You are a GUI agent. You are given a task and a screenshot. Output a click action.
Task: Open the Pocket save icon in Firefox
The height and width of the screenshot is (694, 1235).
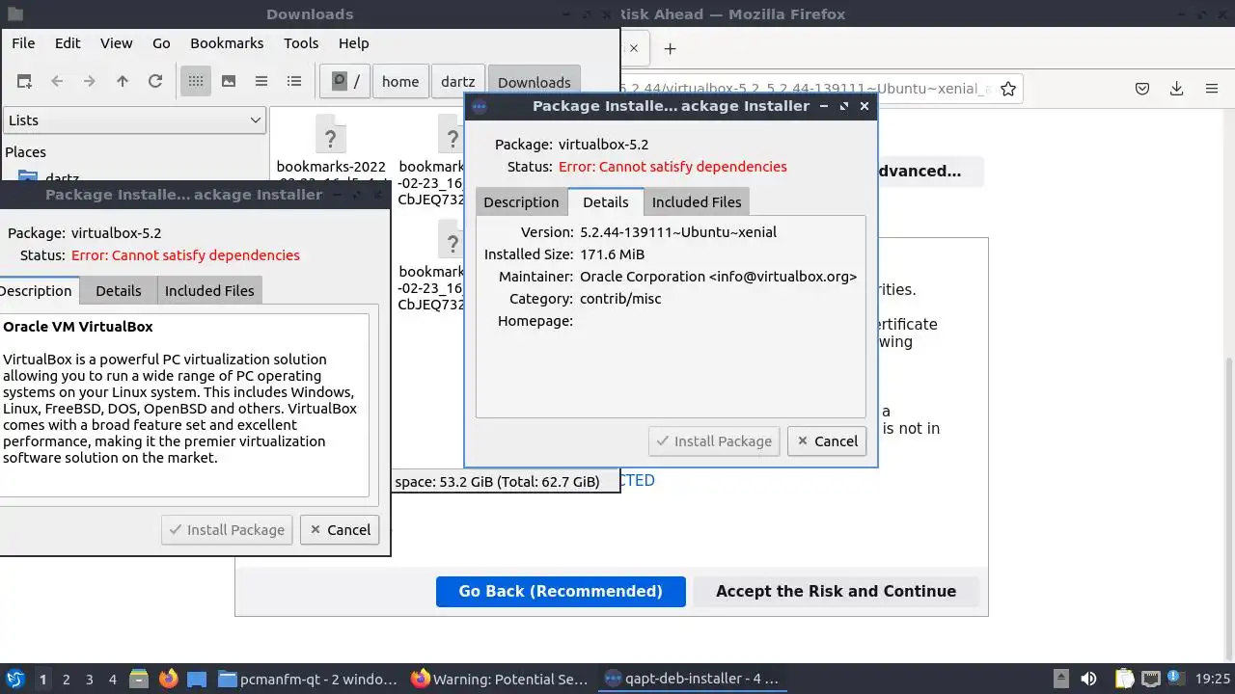[1142, 89]
